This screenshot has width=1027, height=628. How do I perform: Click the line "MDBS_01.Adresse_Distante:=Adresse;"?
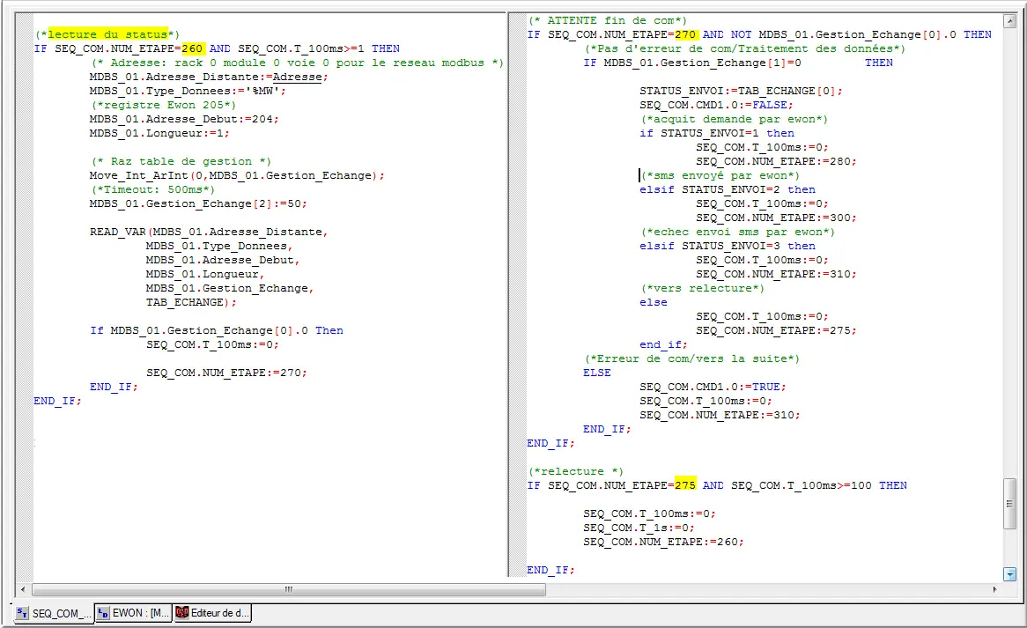pos(209,77)
